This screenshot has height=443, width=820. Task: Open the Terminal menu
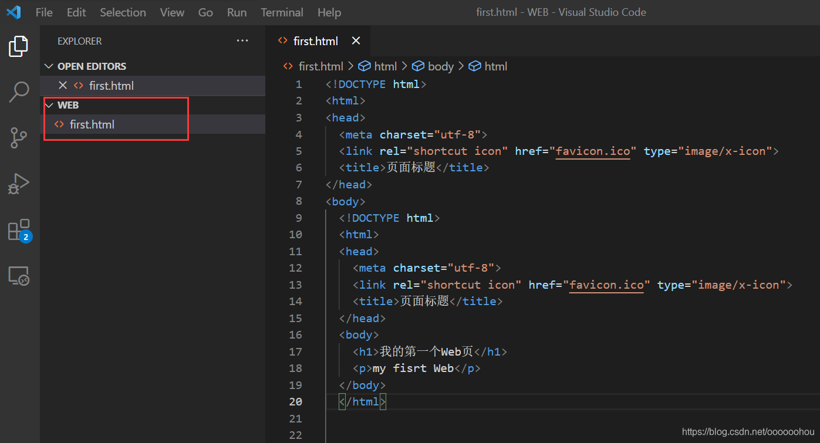(282, 12)
